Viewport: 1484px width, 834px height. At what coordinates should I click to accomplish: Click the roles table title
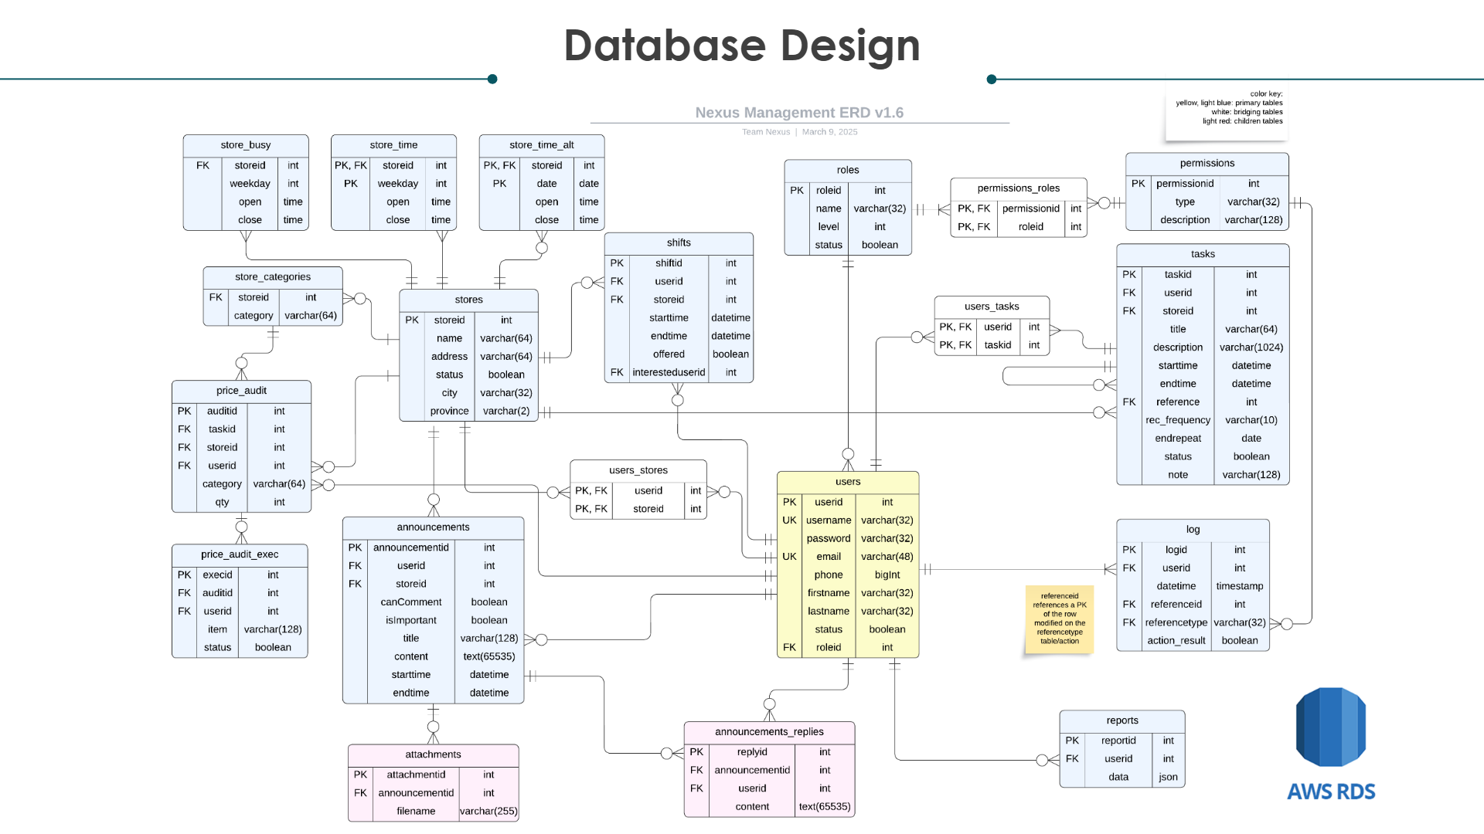click(848, 170)
